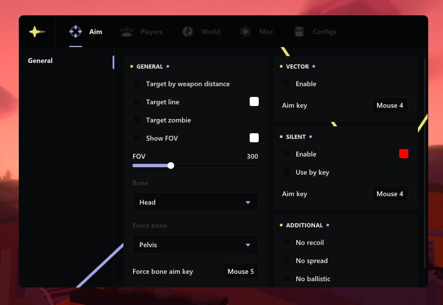Check the Use by key option
This screenshot has width=443, height=305.
[x=287, y=172]
